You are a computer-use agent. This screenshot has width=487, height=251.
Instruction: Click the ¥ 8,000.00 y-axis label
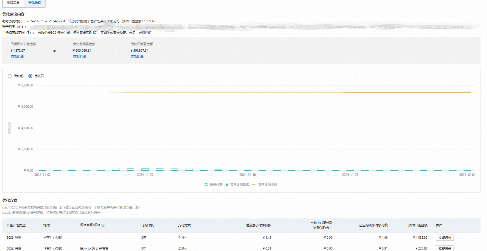coord(26,85)
